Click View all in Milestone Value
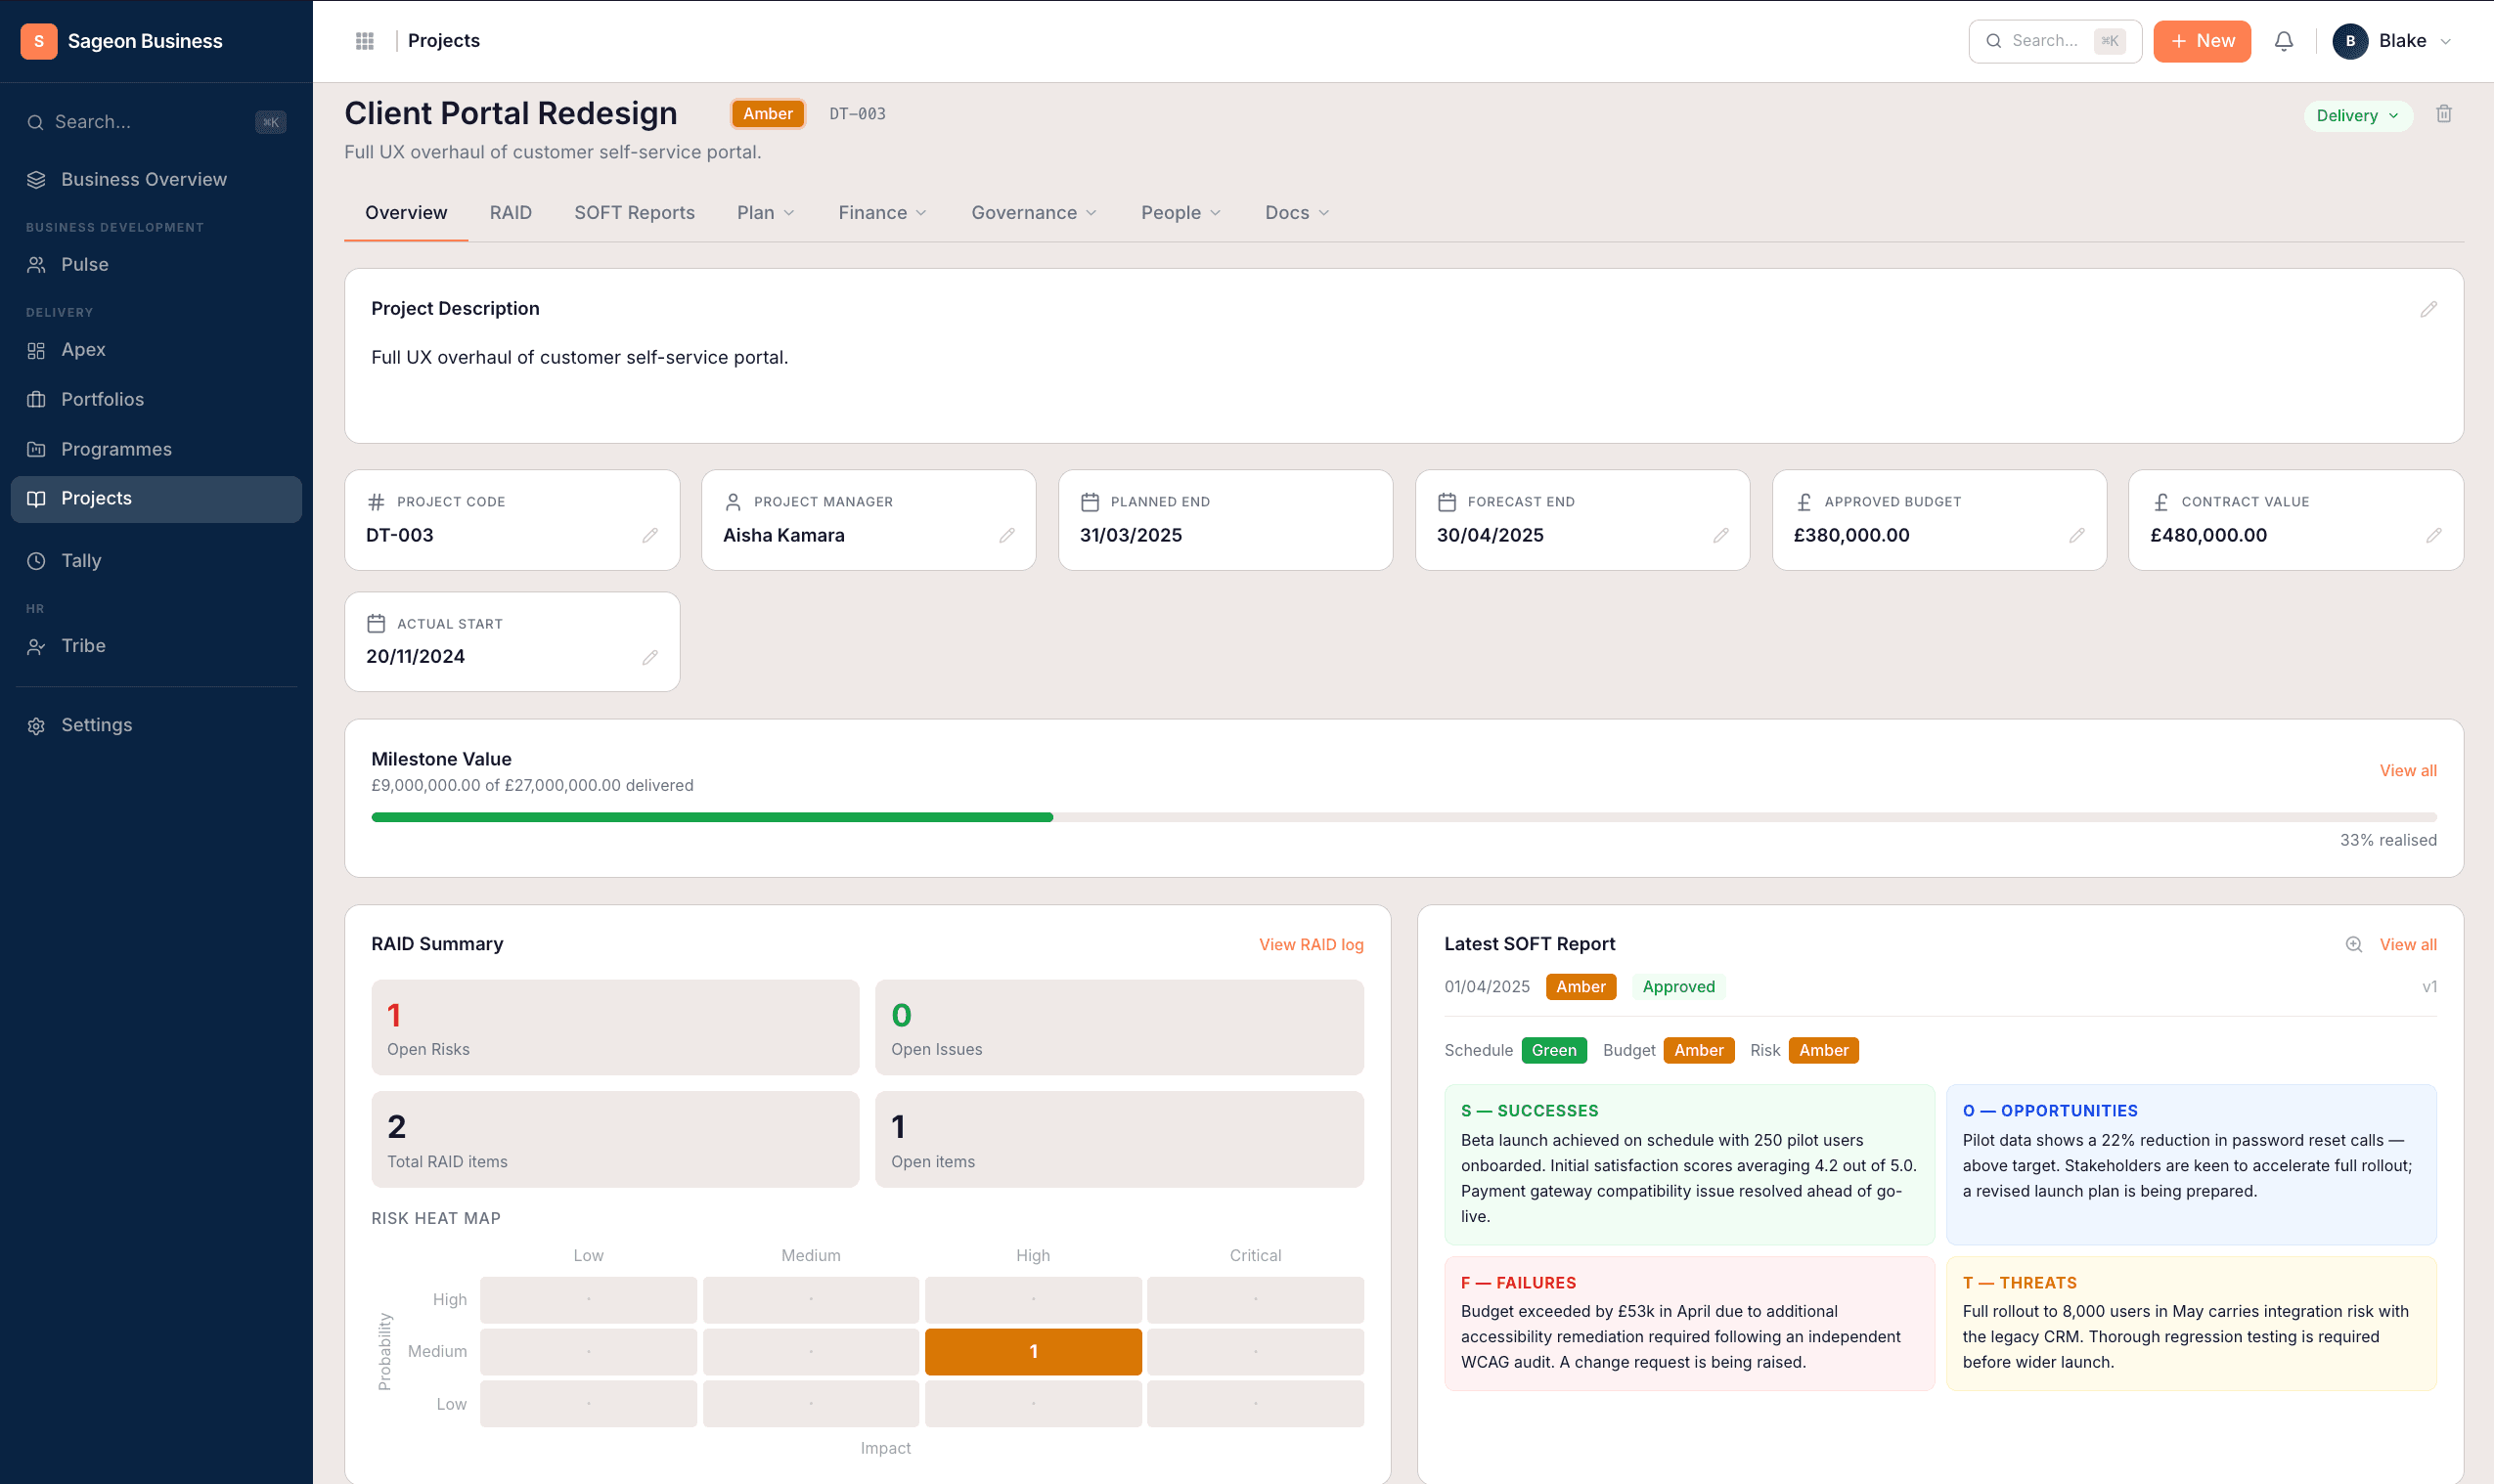This screenshot has width=2494, height=1484. (x=2407, y=771)
